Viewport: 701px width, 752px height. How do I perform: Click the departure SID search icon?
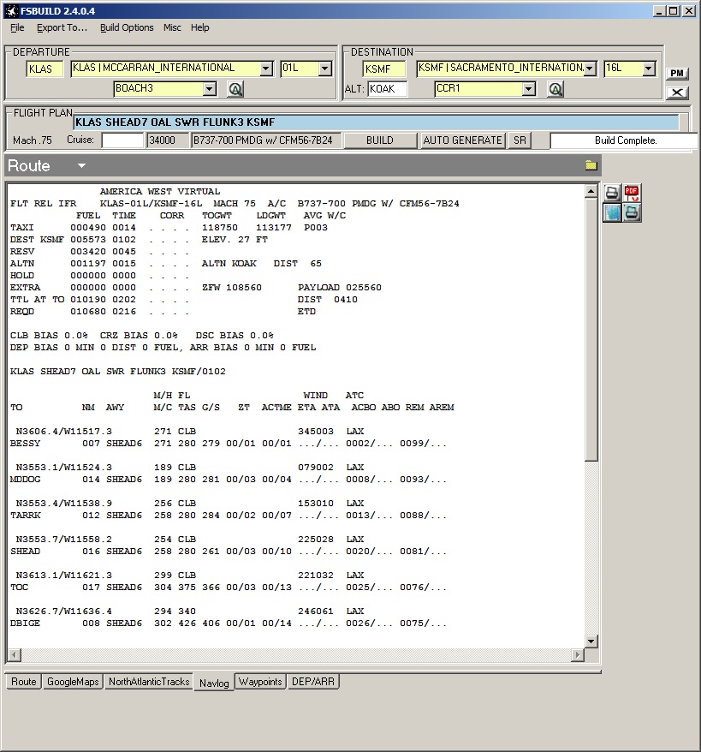[x=235, y=89]
